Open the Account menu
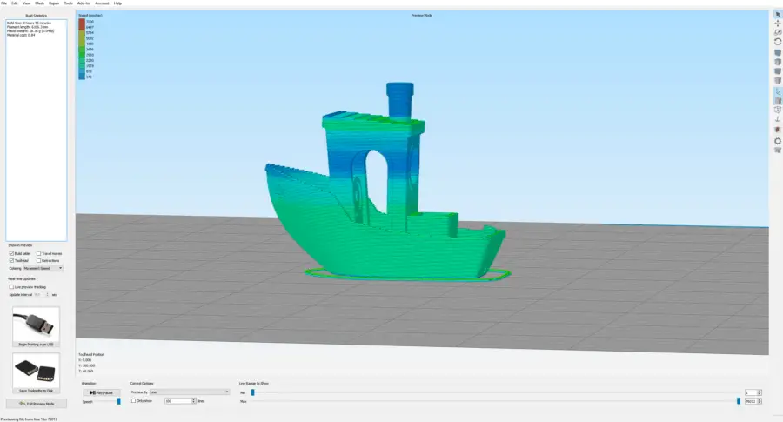The image size is (783, 422). click(102, 3)
